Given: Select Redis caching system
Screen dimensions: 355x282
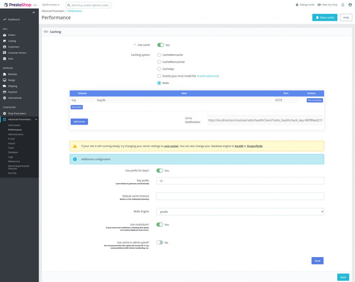Looking at the screenshot, I should (159, 83).
